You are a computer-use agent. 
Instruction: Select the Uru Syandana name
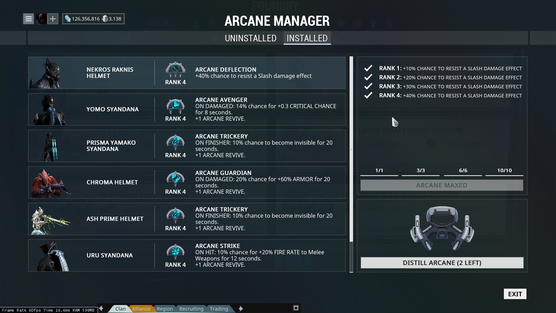(x=110, y=255)
